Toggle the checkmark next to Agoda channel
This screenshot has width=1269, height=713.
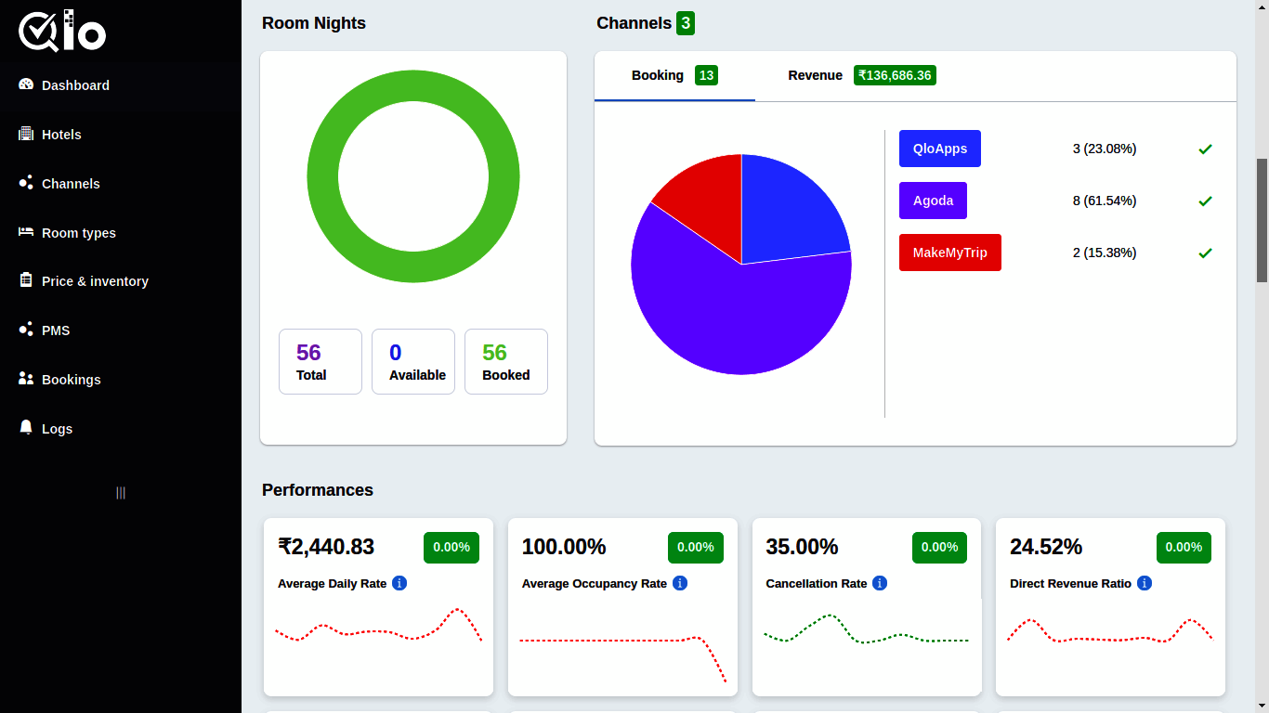pos(1205,201)
